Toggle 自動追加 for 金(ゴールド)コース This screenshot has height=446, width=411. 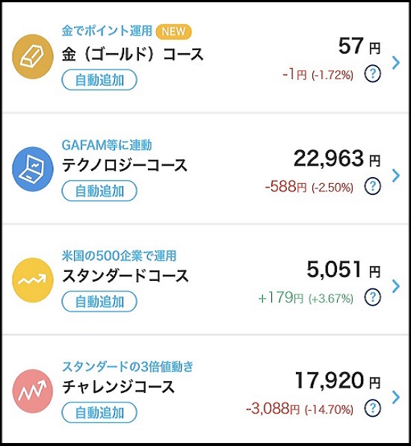tap(99, 80)
